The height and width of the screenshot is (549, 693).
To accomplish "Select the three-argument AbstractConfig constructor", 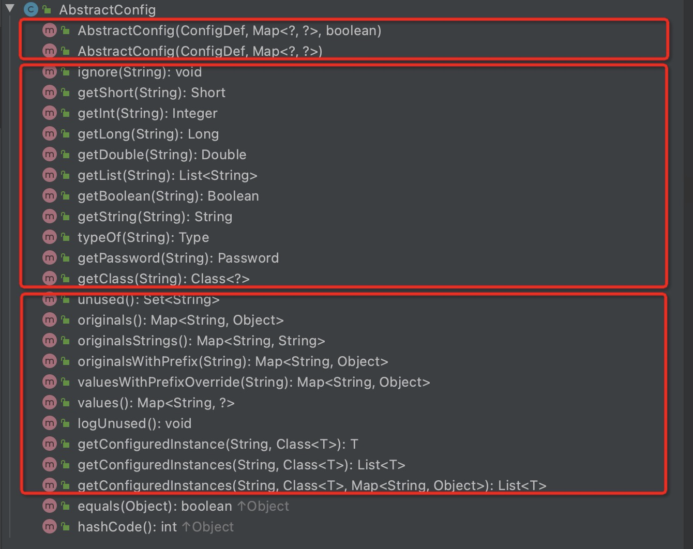I will tap(230, 30).
